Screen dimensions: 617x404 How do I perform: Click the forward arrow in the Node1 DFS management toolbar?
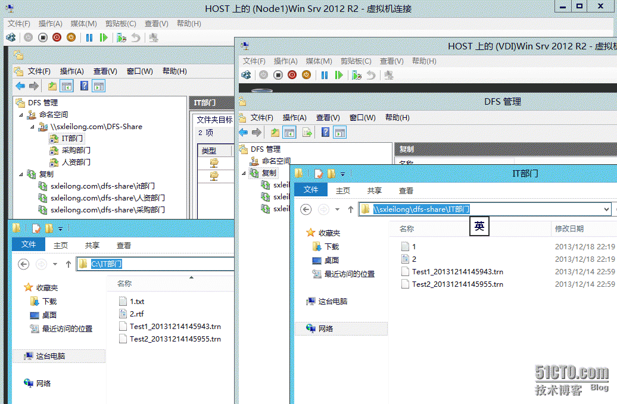34,86
